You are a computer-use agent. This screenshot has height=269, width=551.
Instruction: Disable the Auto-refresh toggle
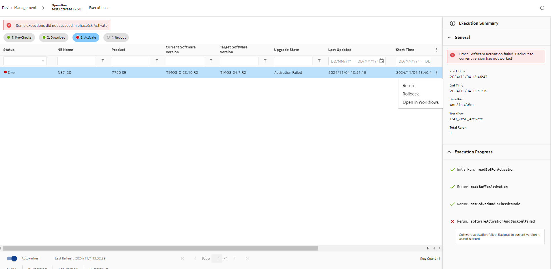(x=12, y=259)
